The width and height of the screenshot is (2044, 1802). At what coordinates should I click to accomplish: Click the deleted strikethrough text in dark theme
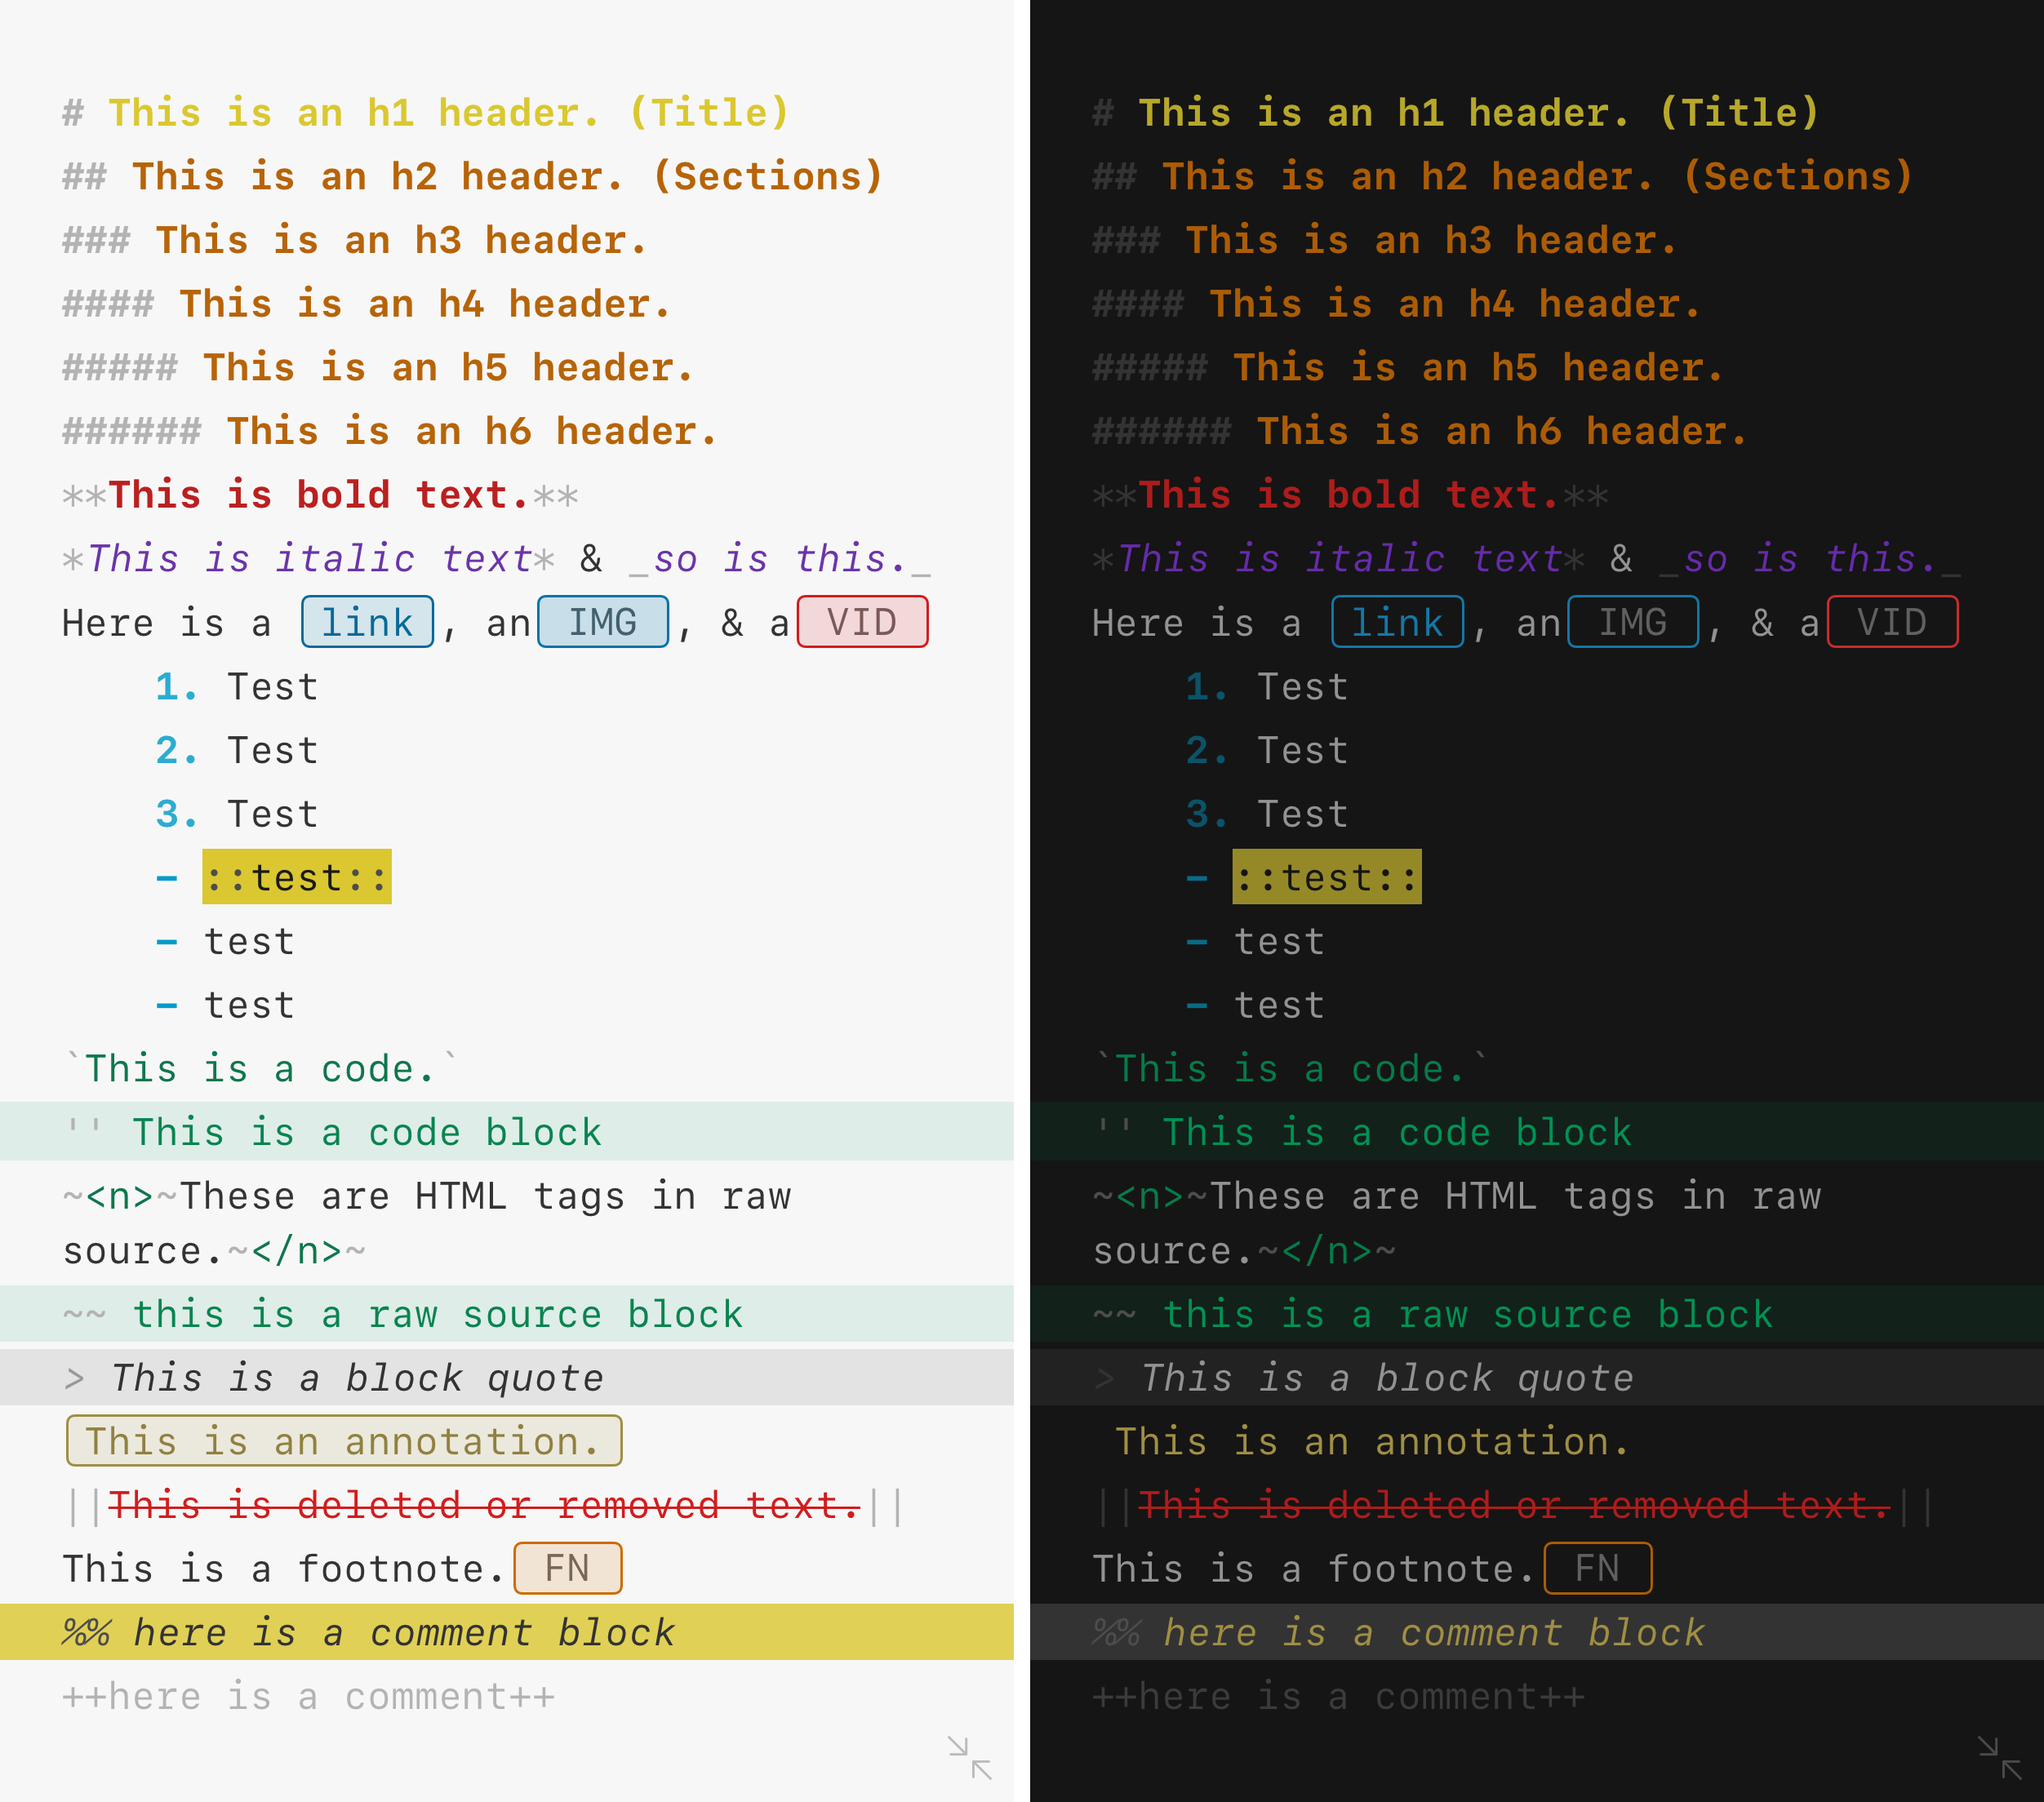[1514, 1505]
